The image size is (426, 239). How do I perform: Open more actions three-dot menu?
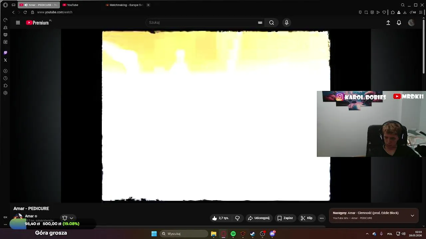tap(321, 218)
